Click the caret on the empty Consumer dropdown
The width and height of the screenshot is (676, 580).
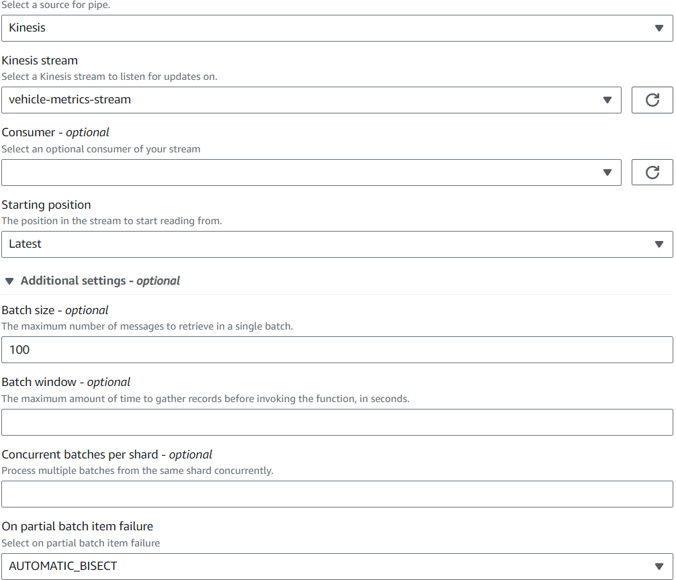pos(607,173)
